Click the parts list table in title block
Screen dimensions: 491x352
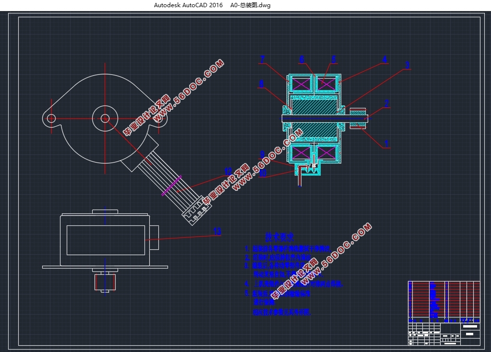pos(444,302)
